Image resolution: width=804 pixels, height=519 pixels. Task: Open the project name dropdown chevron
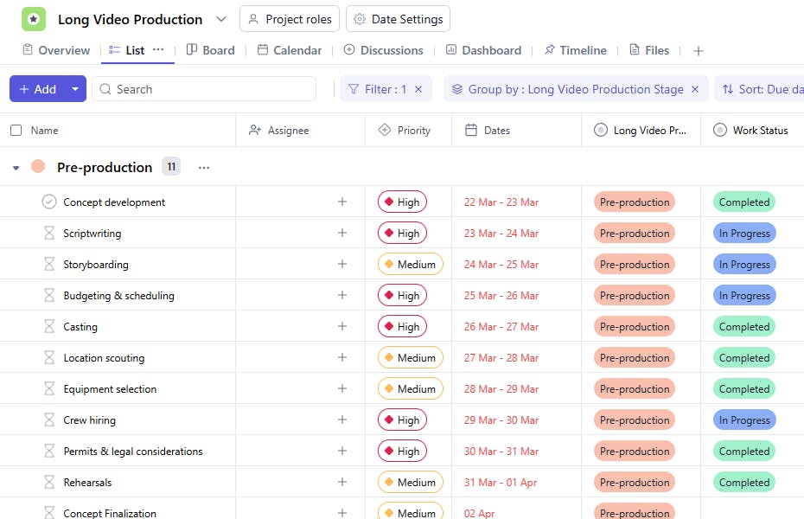point(221,19)
